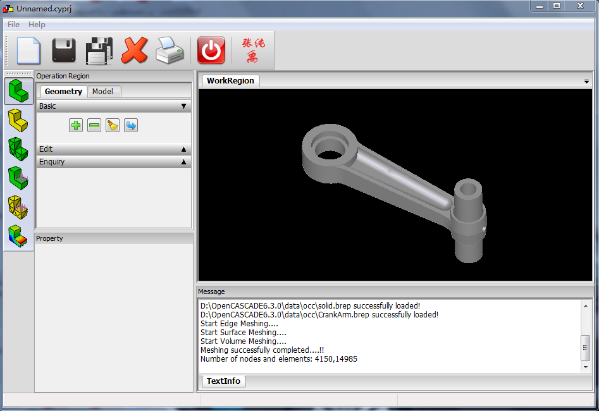Click the 'Number of nodes and elements' line

[279, 359]
